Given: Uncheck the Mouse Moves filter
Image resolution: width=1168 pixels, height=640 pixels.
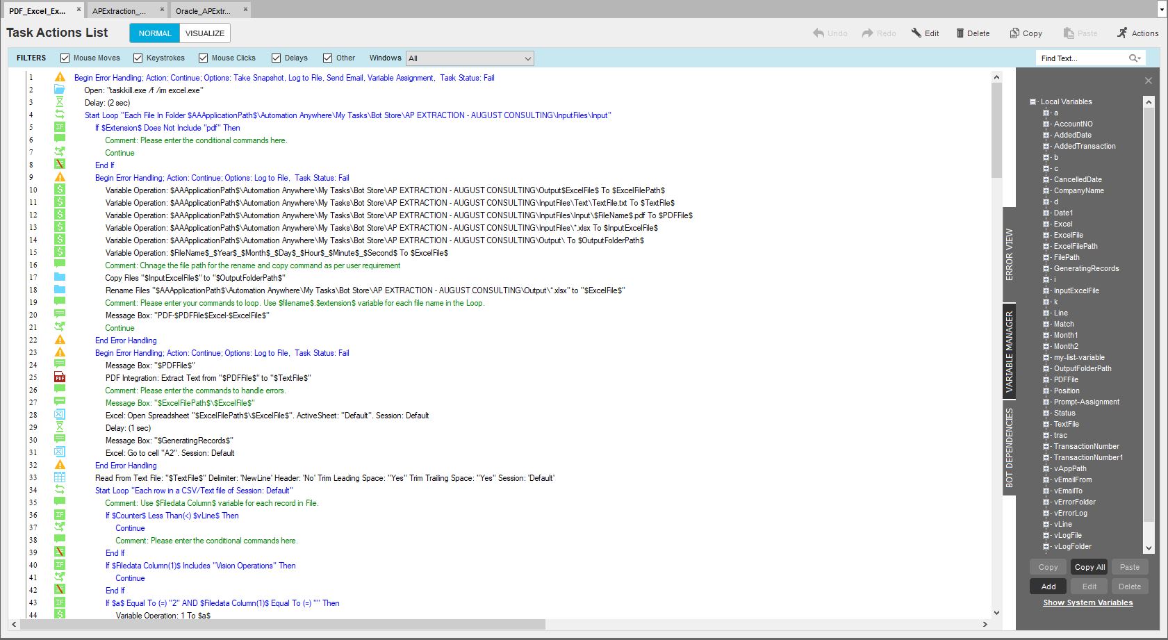Looking at the screenshot, I should tap(65, 58).
